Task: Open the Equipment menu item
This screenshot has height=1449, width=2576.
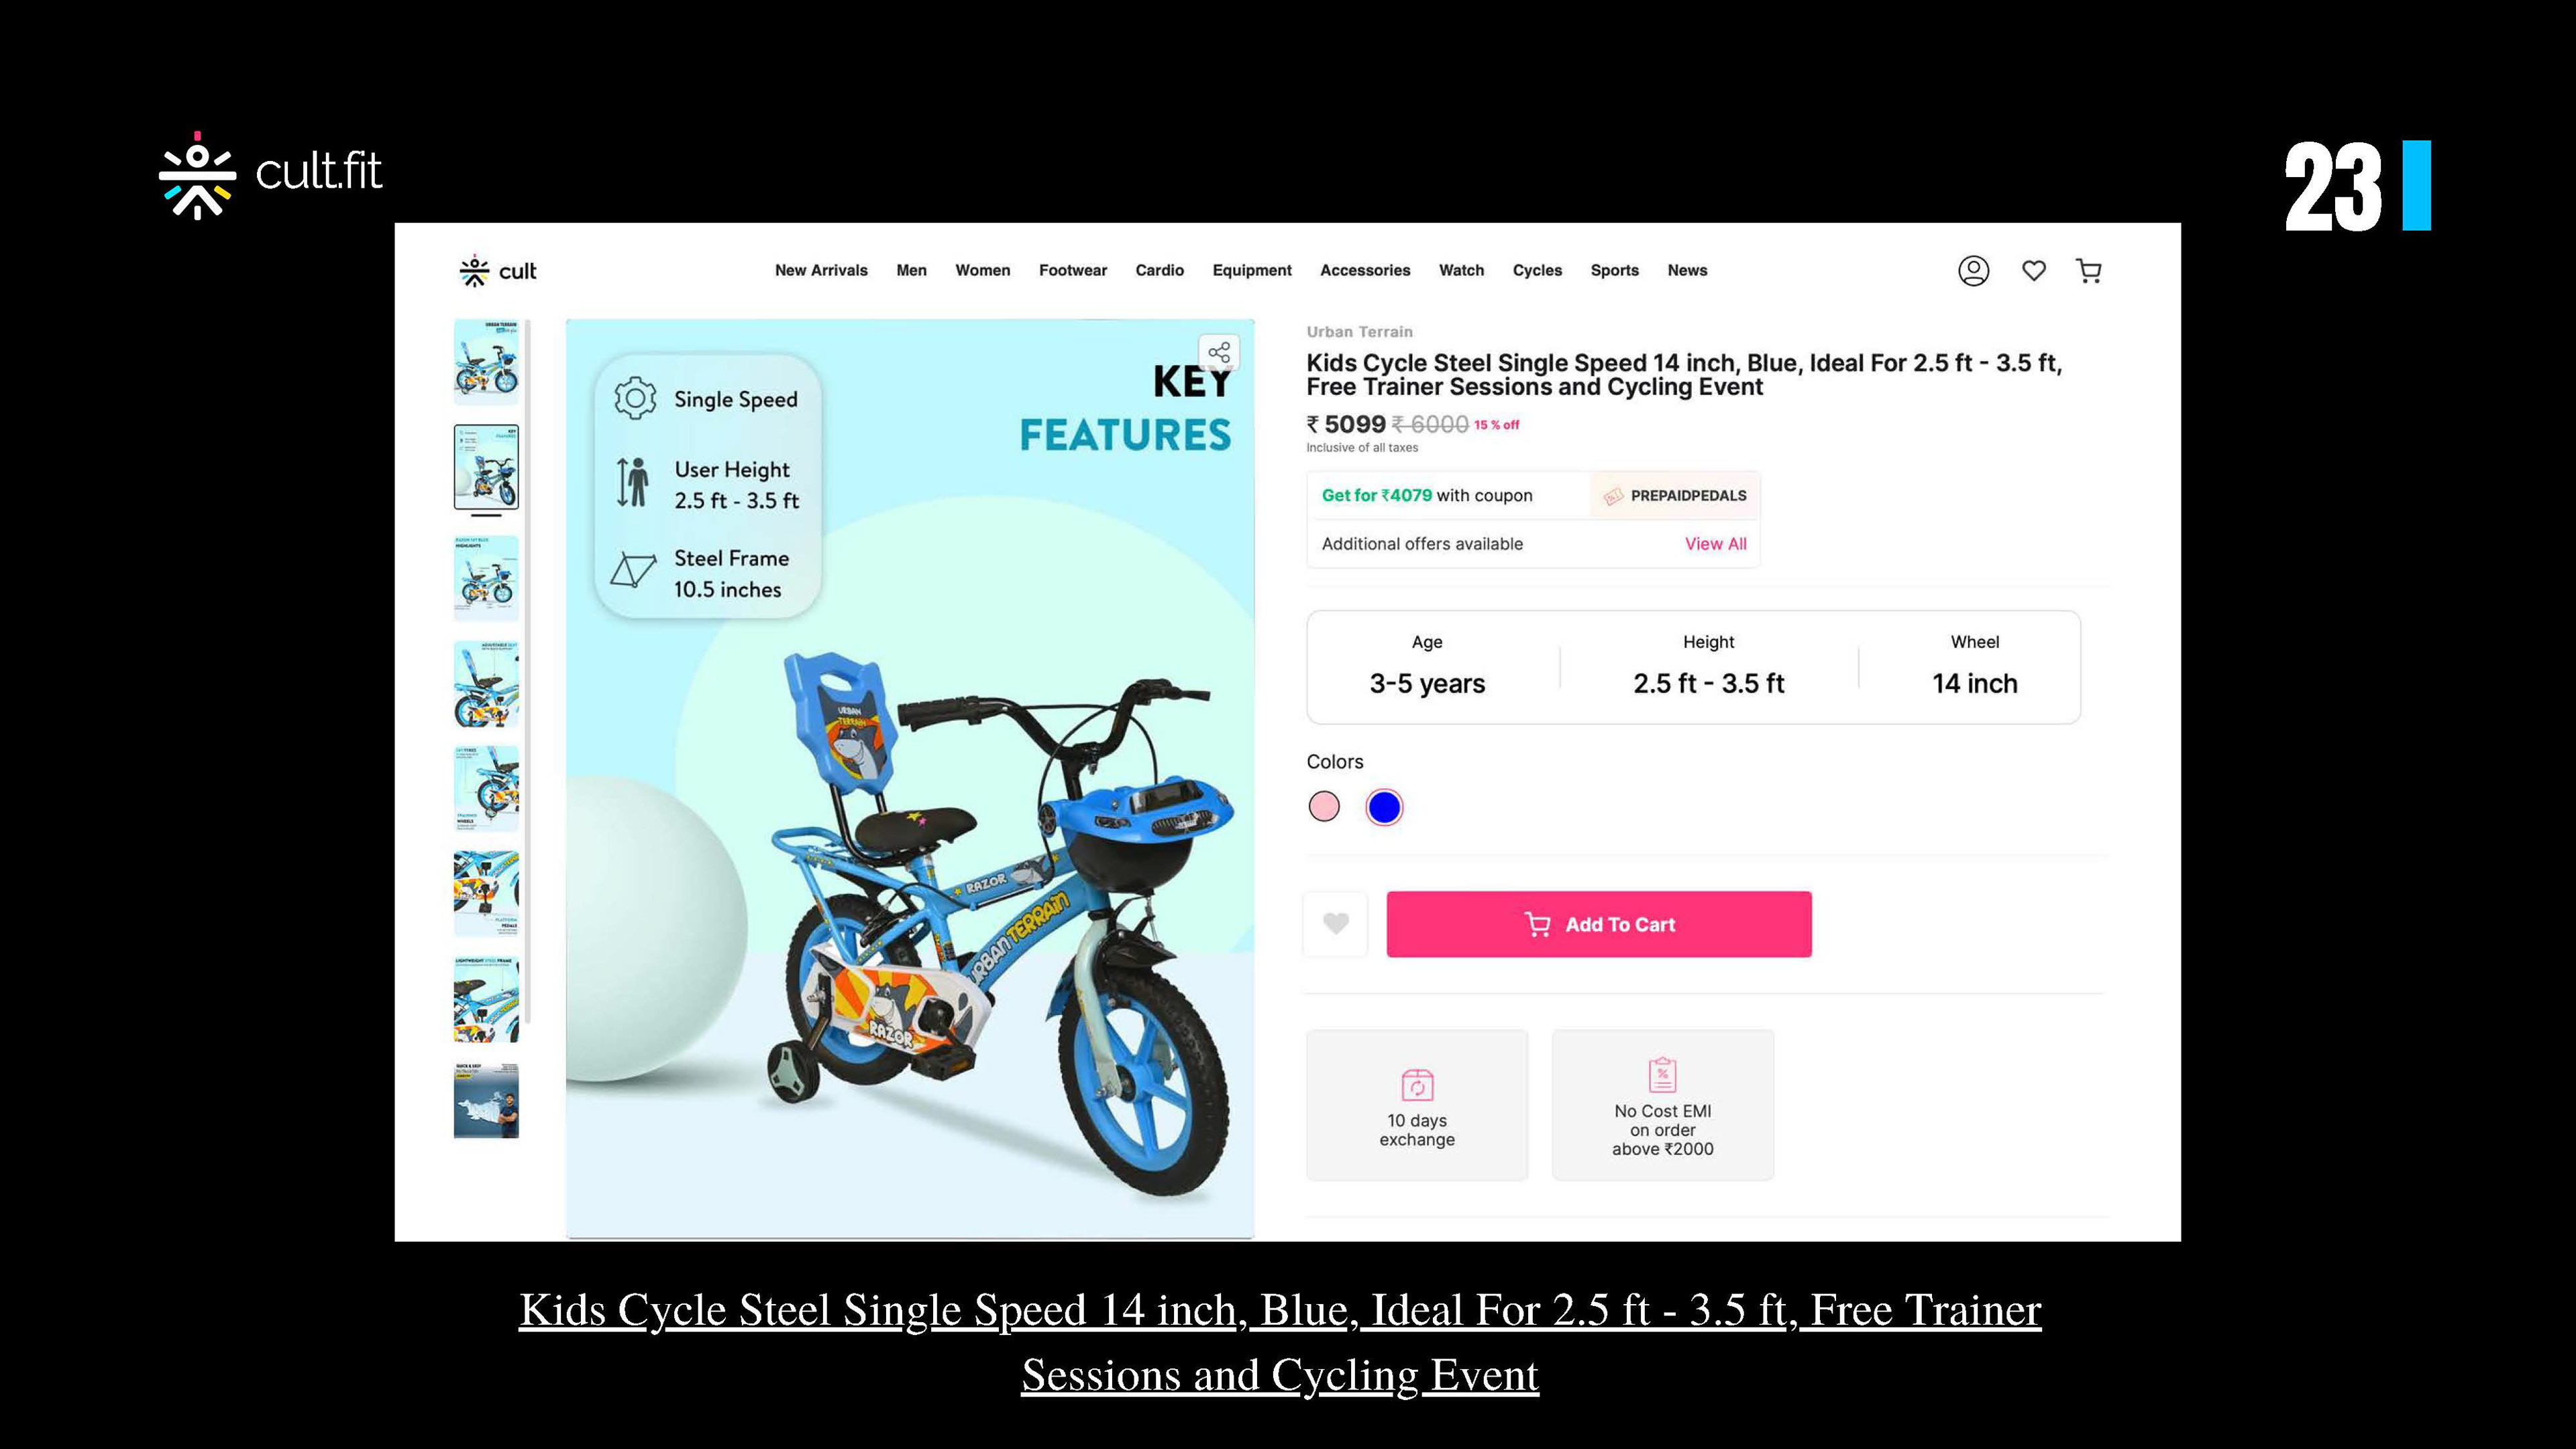Action: (x=1251, y=271)
